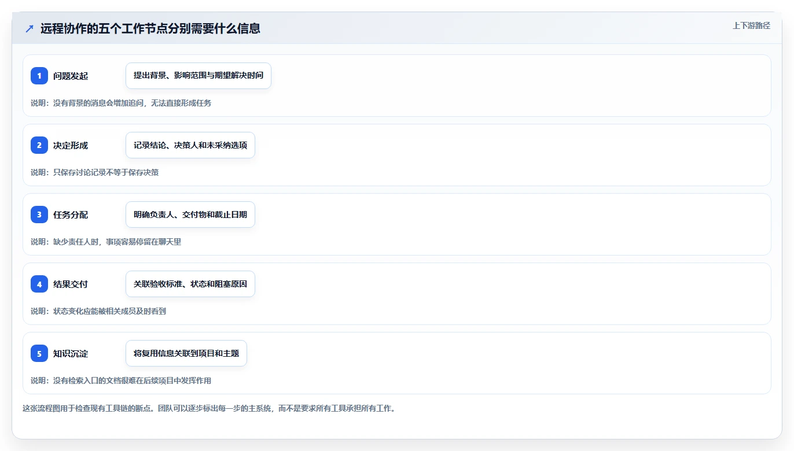Click the 明确负责人、交付物和截止日期 box
This screenshot has width=794, height=451.
tap(190, 215)
